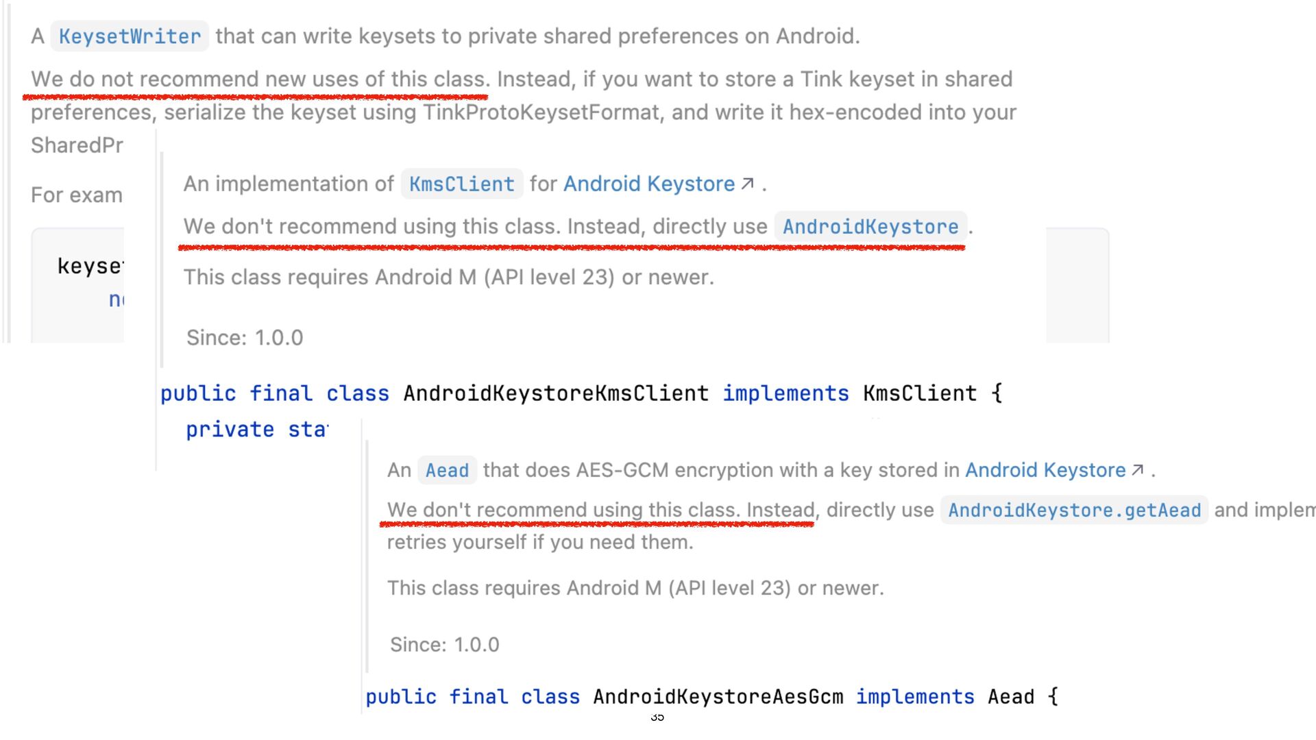
Task: Click external arrow icon in AES-GCM description
Action: [1138, 470]
